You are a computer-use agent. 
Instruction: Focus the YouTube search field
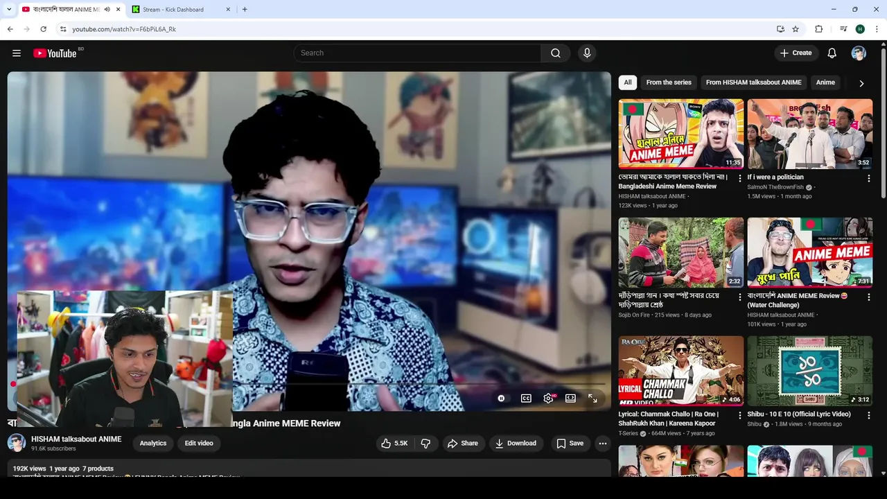pyautogui.click(x=417, y=53)
